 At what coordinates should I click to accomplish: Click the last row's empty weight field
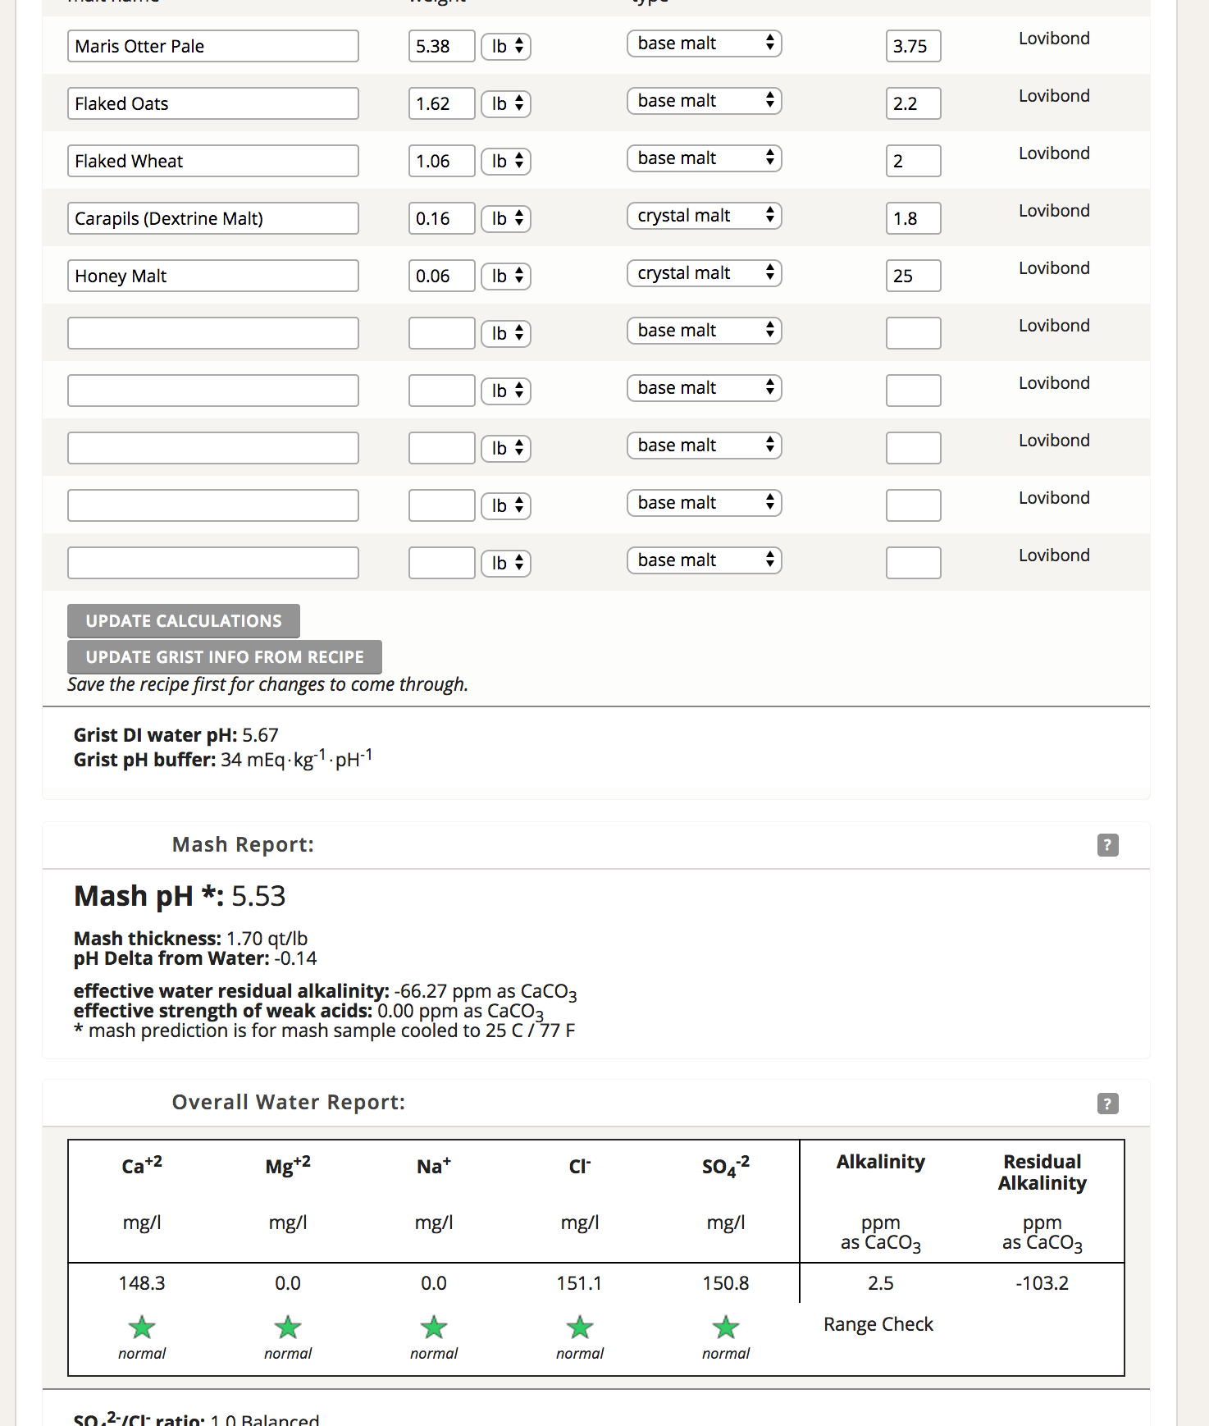[x=442, y=563]
